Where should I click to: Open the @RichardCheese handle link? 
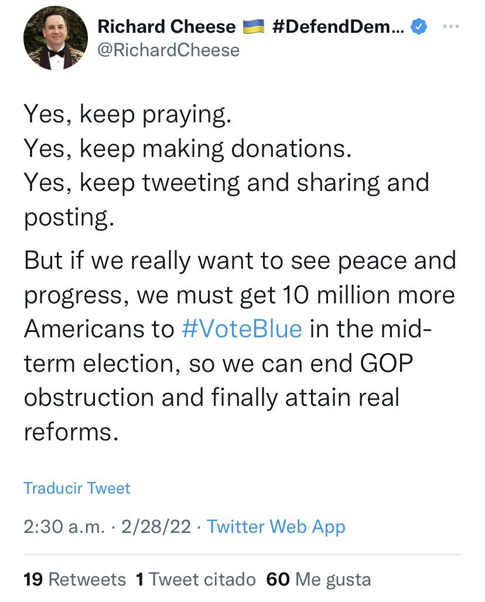(x=169, y=50)
